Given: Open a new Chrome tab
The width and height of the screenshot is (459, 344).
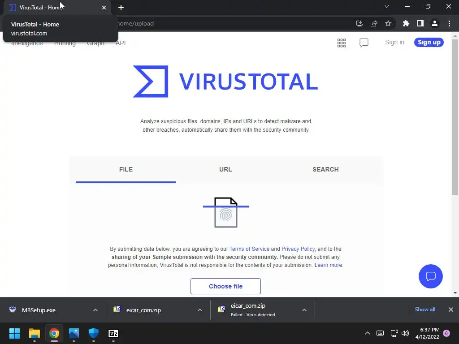Looking at the screenshot, I should (x=121, y=8).
